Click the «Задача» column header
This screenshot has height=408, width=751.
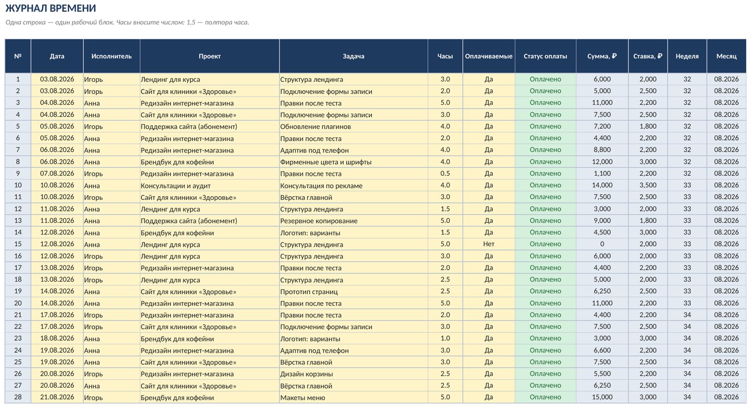click(x=354, y=56)
